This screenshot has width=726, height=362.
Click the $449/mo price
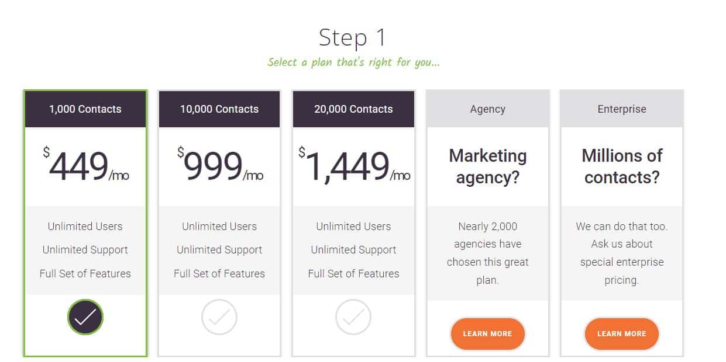pyautogui.click(x=85, y=166)
